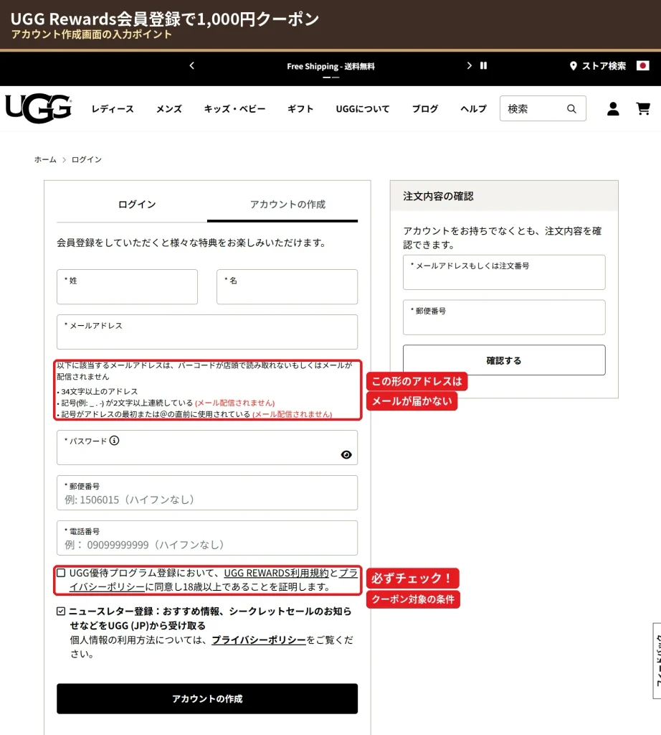
Task: Toggle password visibility eye icon
Action: coord(346,454)
